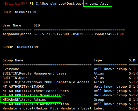The height and width of the screenshot is (111, 138).
Task: Click the truncated SID in Everyone row
Action: coord(133,69)
